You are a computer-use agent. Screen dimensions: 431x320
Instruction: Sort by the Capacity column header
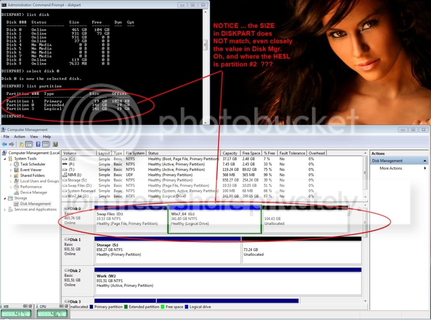coord(230,153)
